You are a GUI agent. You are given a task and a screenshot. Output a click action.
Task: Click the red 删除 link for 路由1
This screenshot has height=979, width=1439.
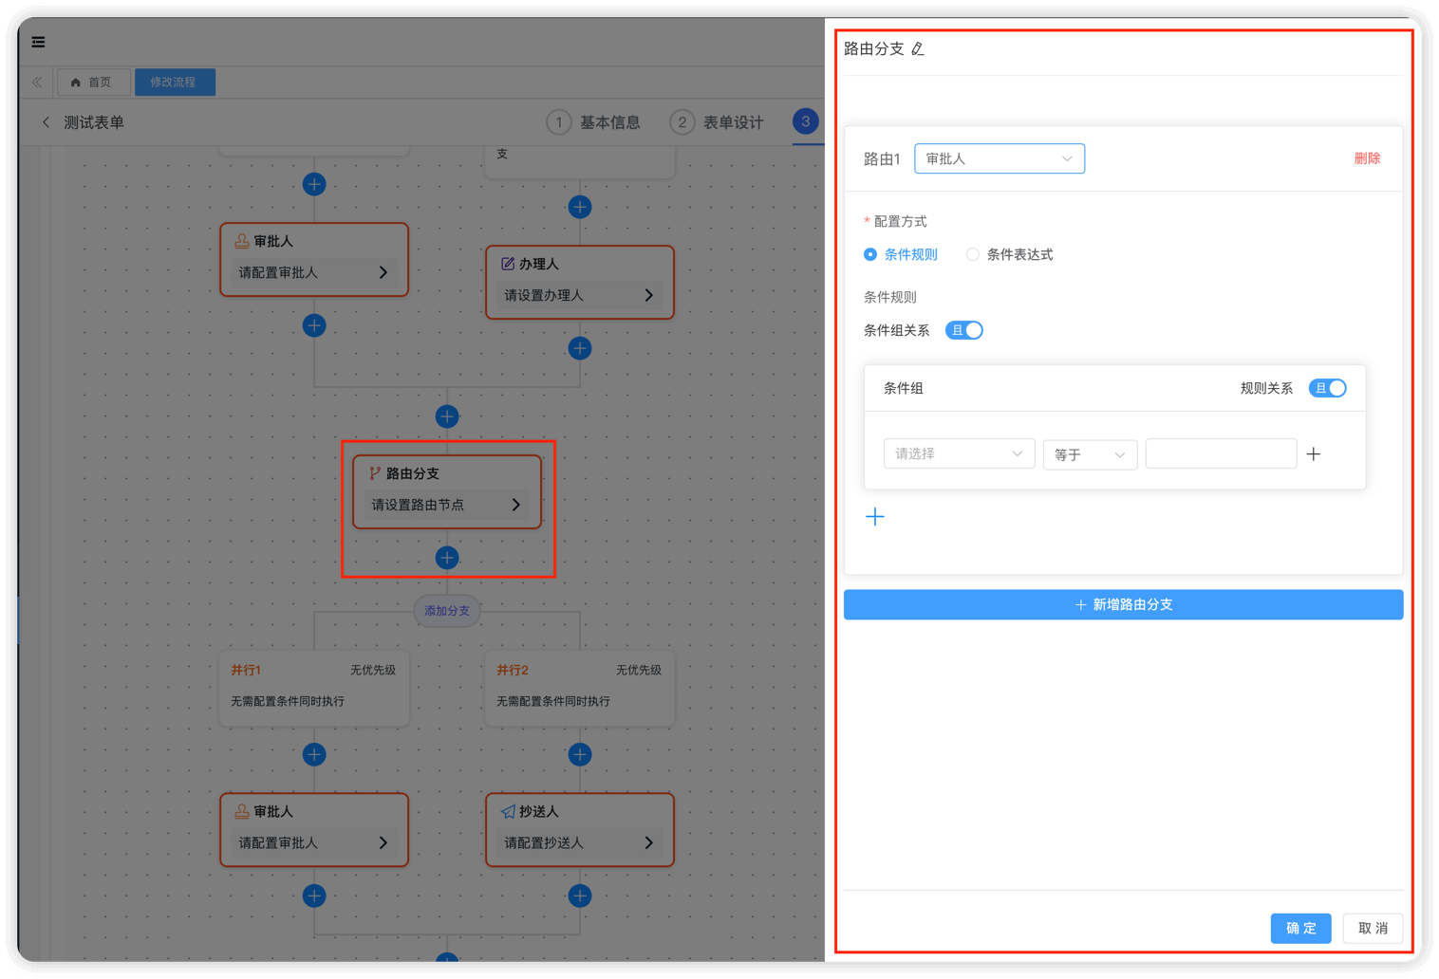click(x=1367, y=158)
